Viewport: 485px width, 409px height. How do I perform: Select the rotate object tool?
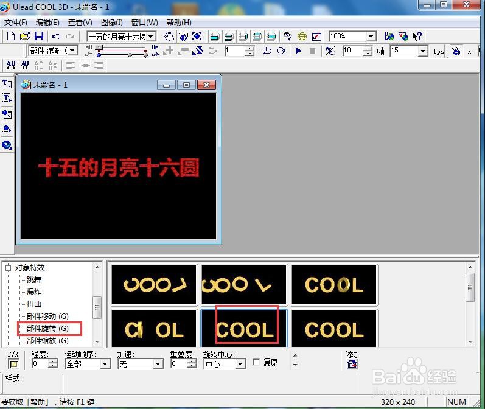point(183,37)
